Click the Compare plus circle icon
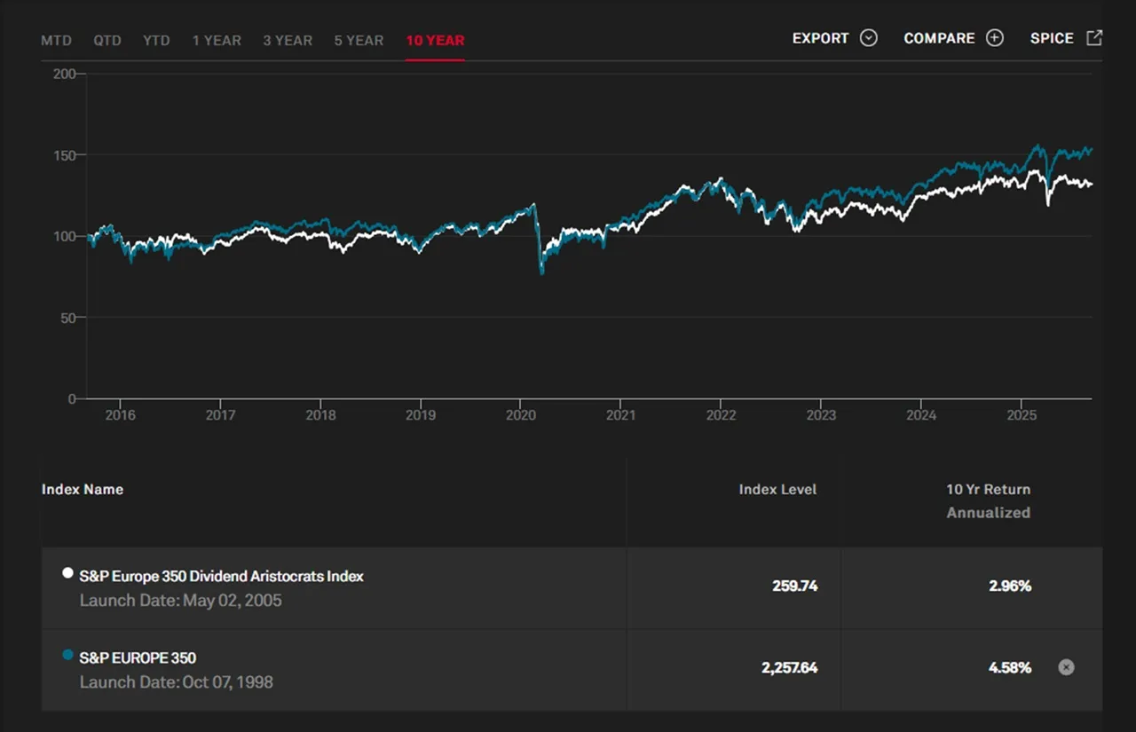 (995, 38)
